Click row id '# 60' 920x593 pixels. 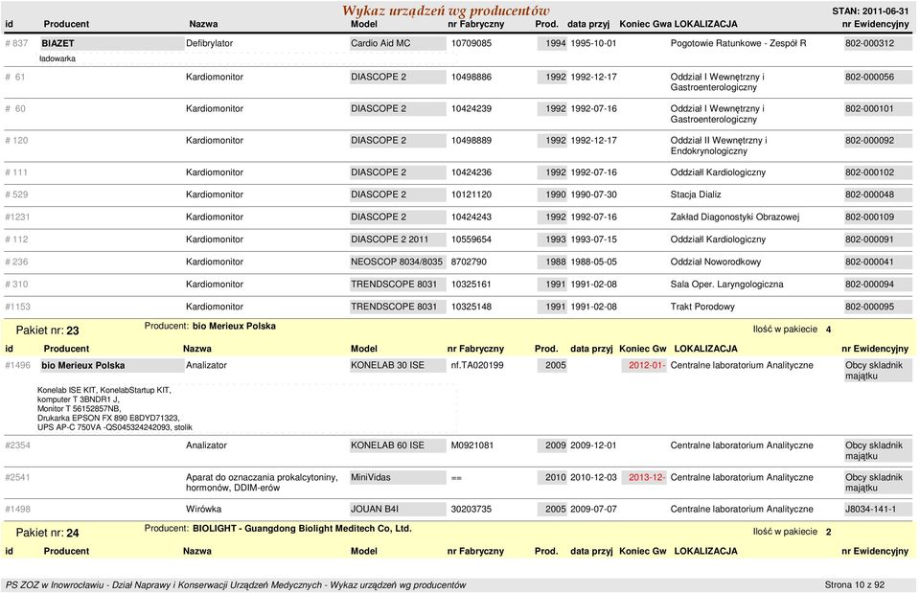15,108
